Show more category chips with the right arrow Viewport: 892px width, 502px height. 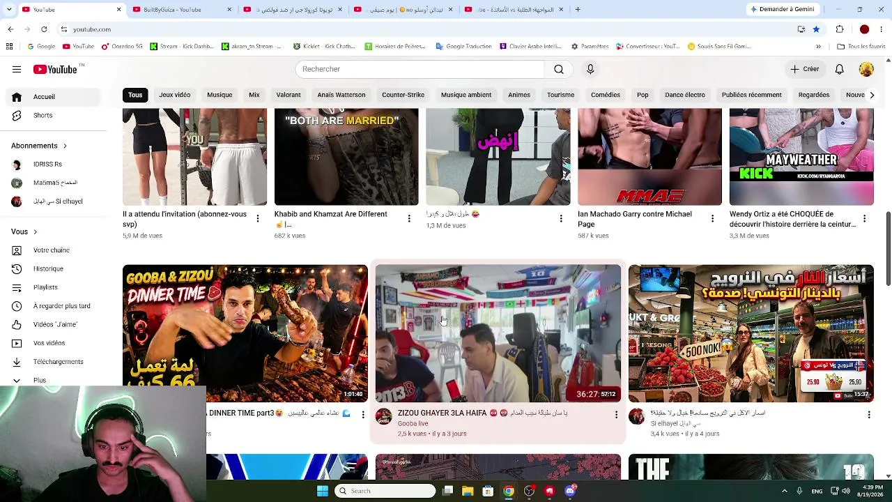pyautogui.click(x=872, y=95)
